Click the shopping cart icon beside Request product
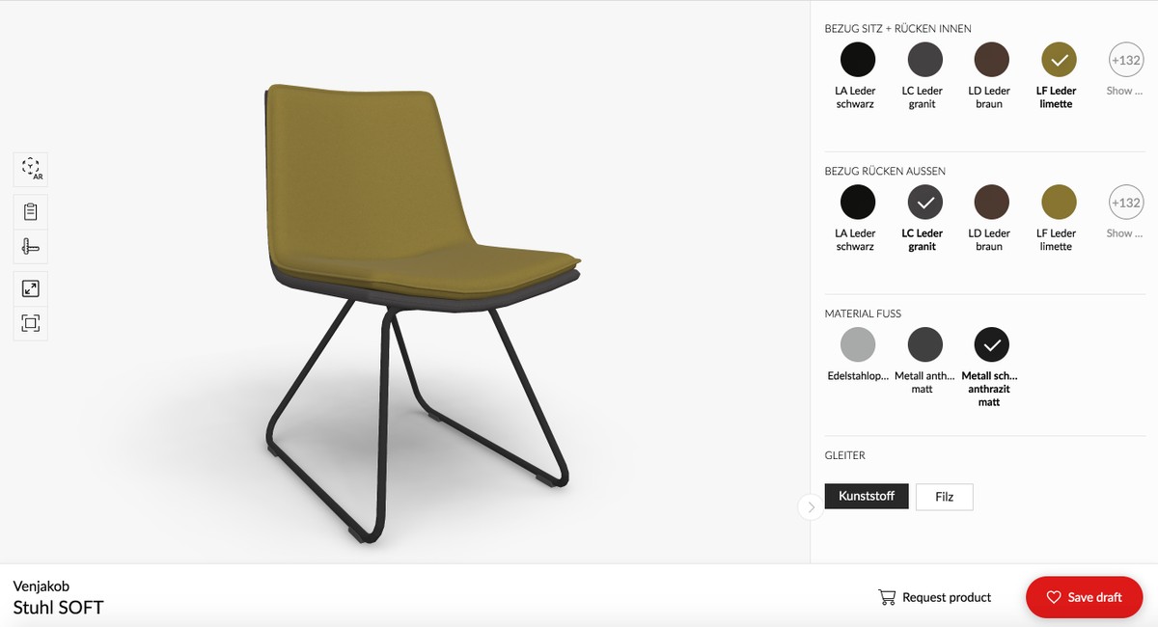1158x627 pixels. [887, 597]
